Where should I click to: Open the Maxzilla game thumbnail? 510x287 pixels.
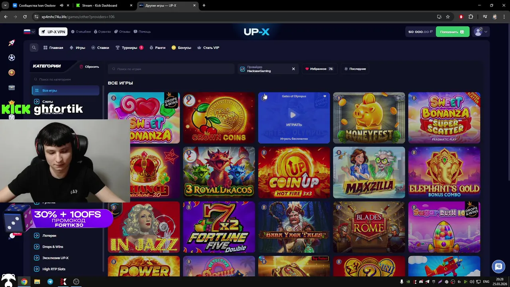(x=369, y=173)
